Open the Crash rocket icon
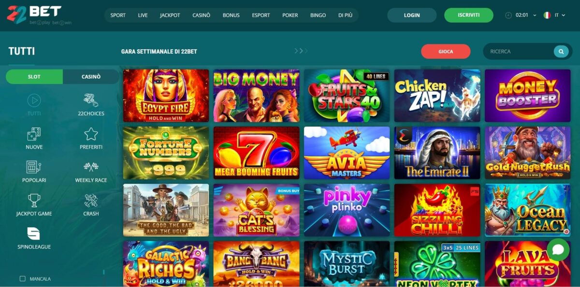 click(x=91, y=200)
